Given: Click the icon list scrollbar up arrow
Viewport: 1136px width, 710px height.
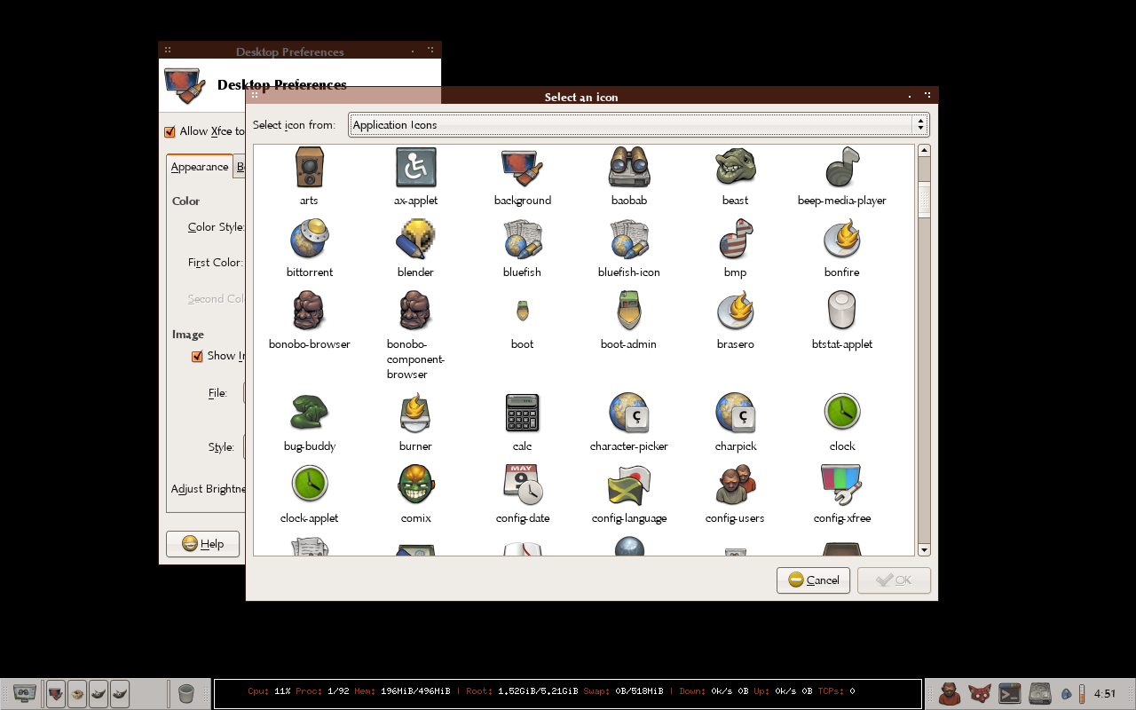Looking at the screenshot, I should click(924, 151).
